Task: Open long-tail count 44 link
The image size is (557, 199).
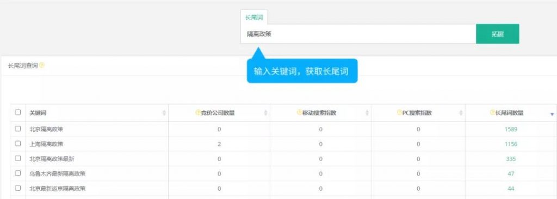Action: tap(511, 189)
